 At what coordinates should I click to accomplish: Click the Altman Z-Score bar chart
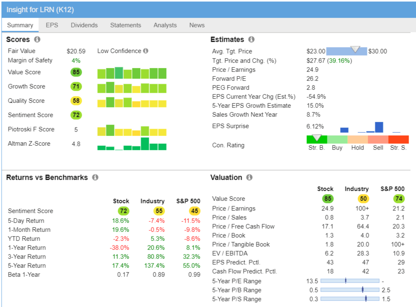(x=132, y=144)
